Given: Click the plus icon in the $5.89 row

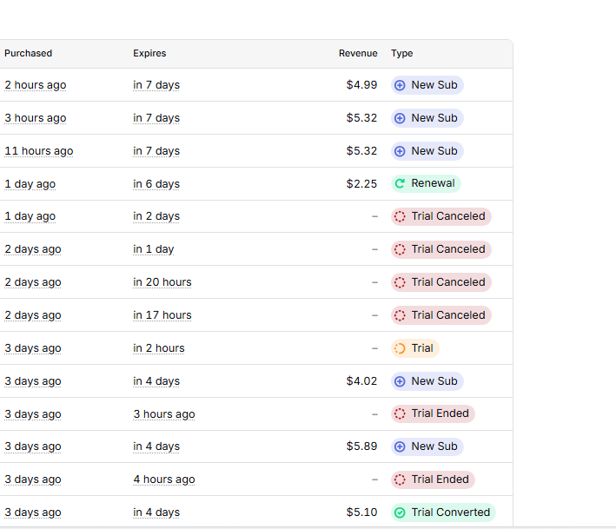Looking at the screenshot, I should coord(400,446).
